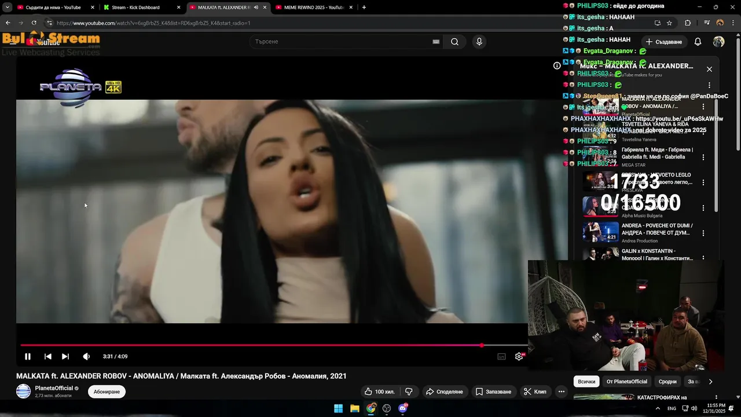
Task: Bookmark this page with star icon
Action: (x=669, y=23)
